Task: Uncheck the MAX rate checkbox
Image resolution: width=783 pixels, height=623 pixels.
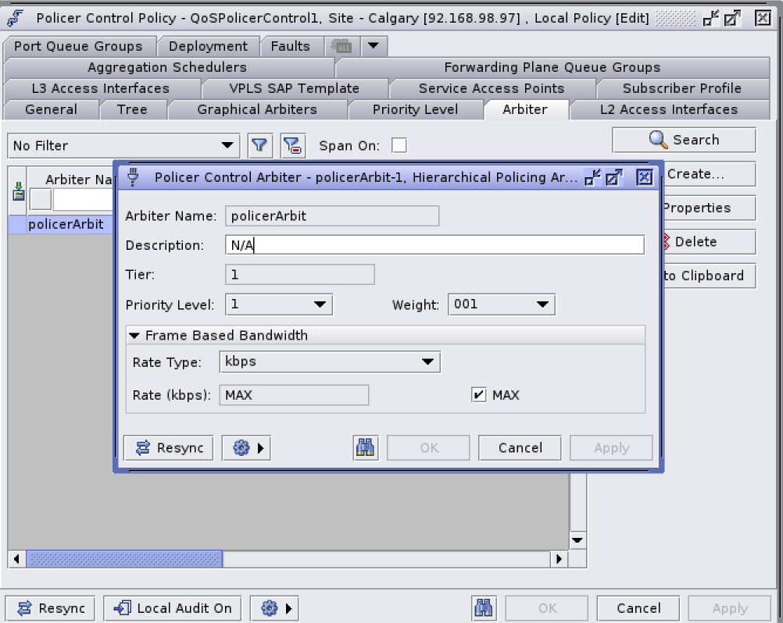Action: 479,395
